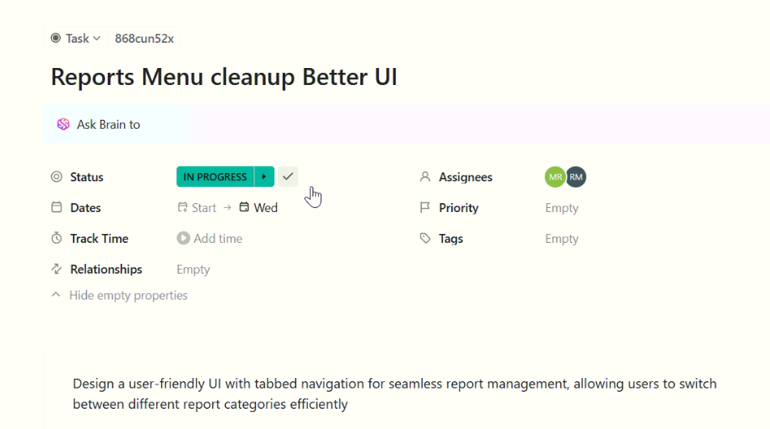This screenshot has height=429, width=770.
Task: Click the Relationships link icon
Action: (57, 270)
